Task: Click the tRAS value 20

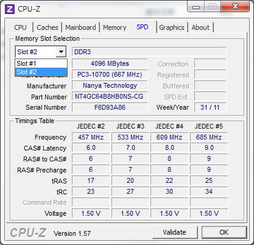Action: coord(130,180)
